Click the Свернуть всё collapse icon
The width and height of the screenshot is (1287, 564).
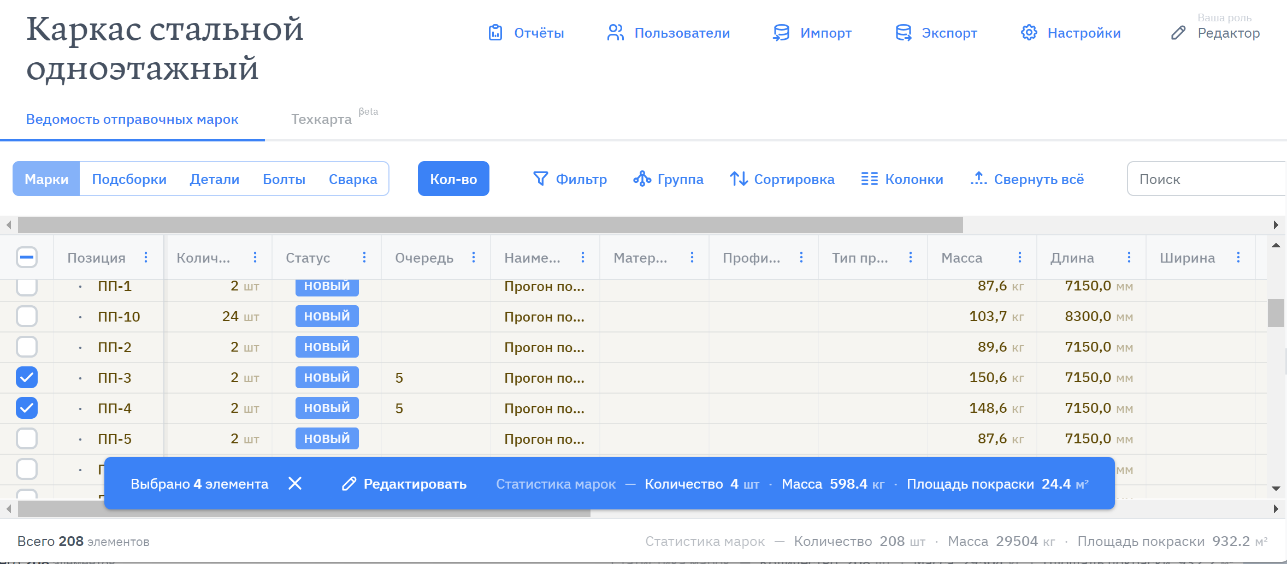[x=978, y=179]
